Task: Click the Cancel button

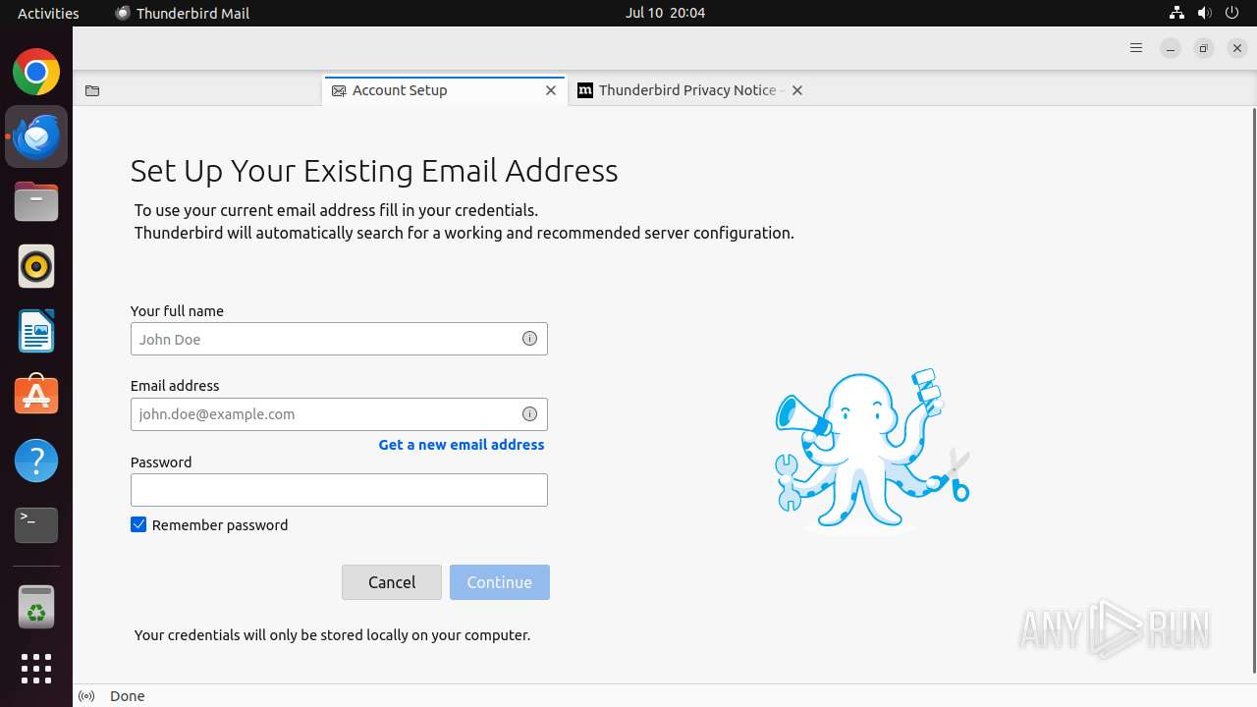Action: click(392, 582)
